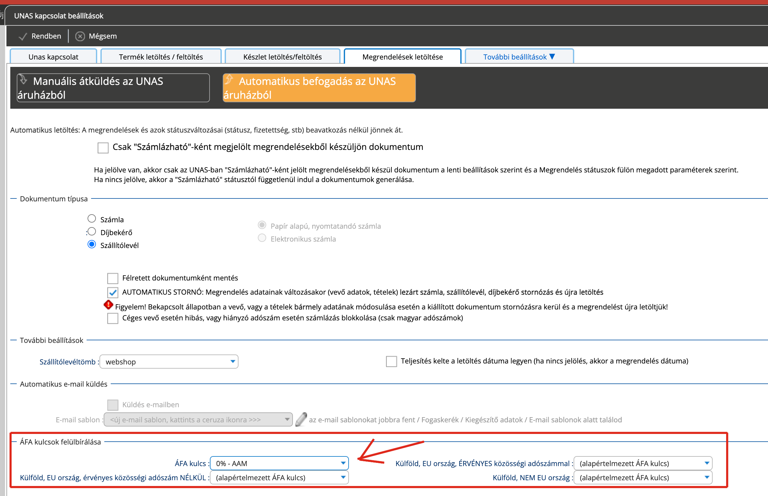Click the Rendben checkmark icon
768x496 pixels.
point(23,36)
